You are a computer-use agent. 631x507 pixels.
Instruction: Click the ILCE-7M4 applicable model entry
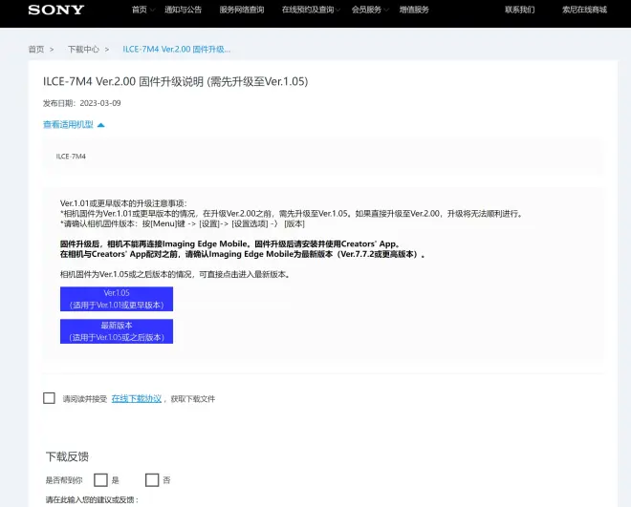click(71, 156)
